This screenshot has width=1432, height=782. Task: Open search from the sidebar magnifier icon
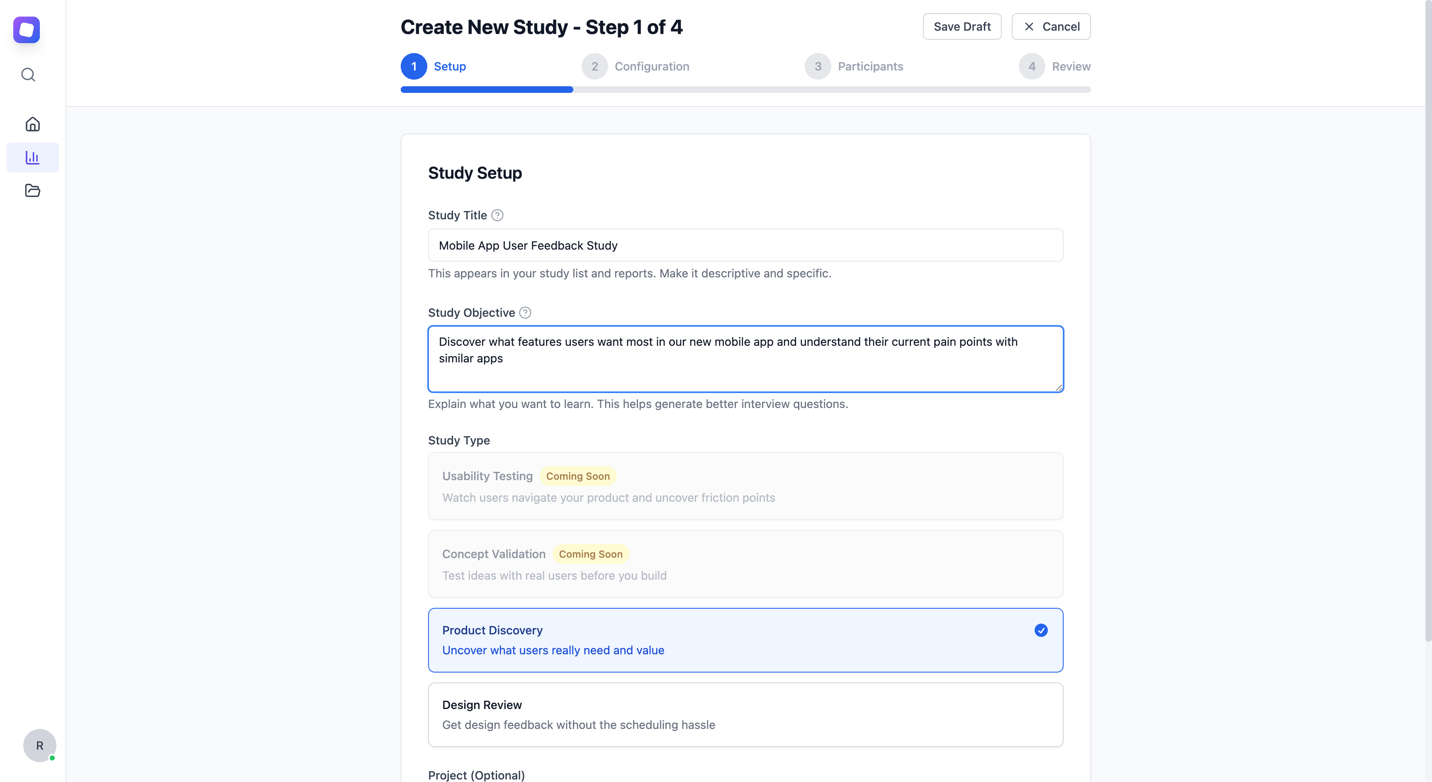(28, 75)
